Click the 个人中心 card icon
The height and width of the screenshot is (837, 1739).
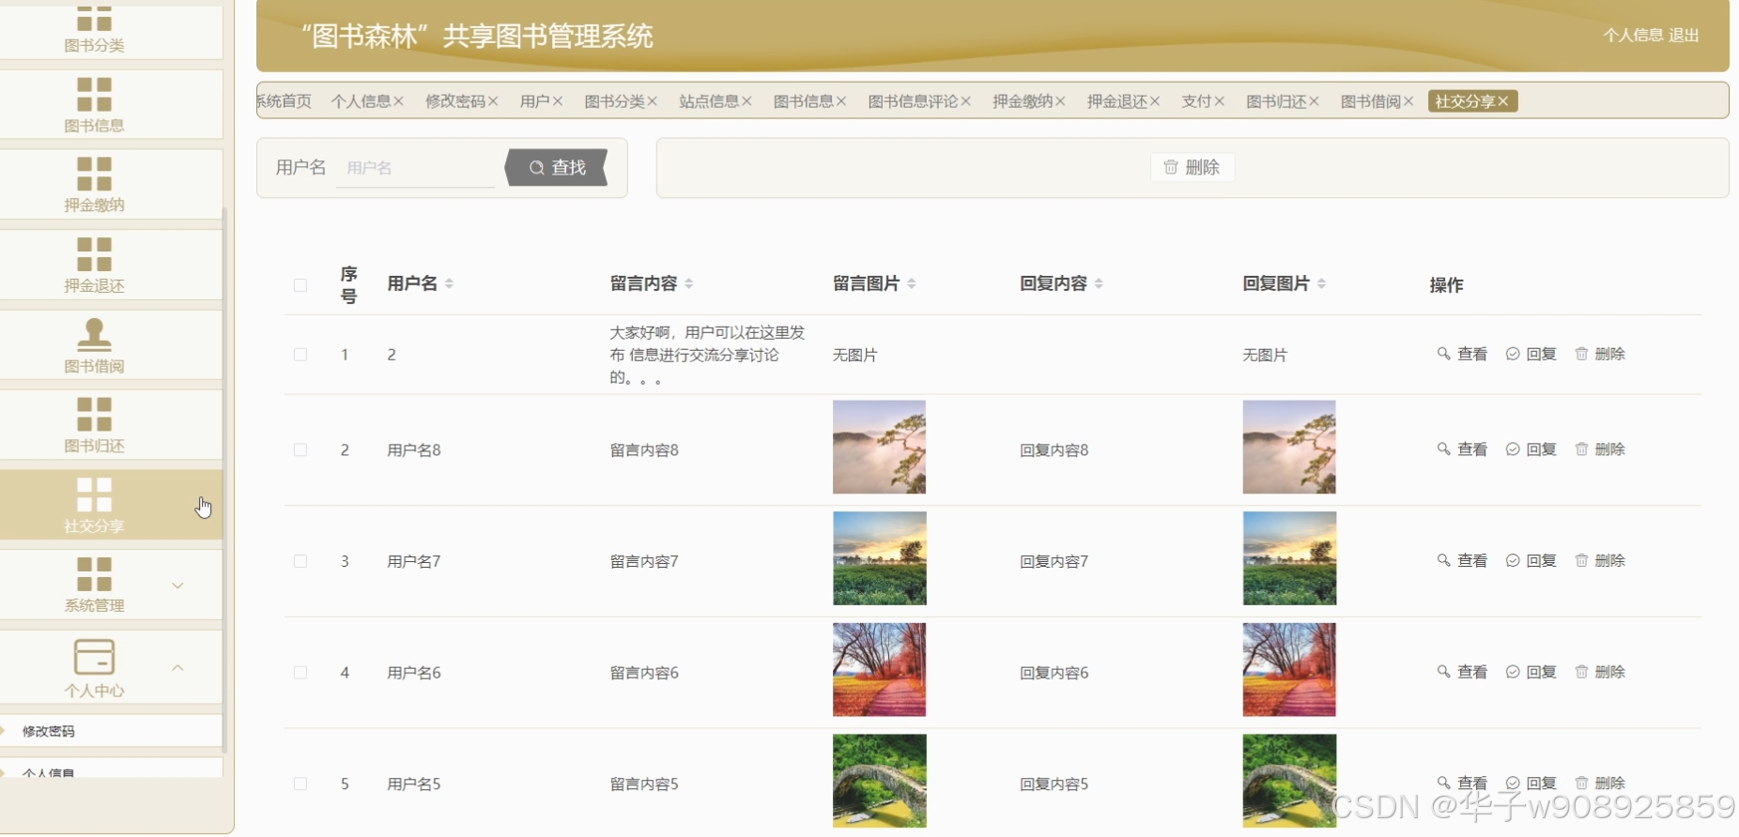(94, 657)
